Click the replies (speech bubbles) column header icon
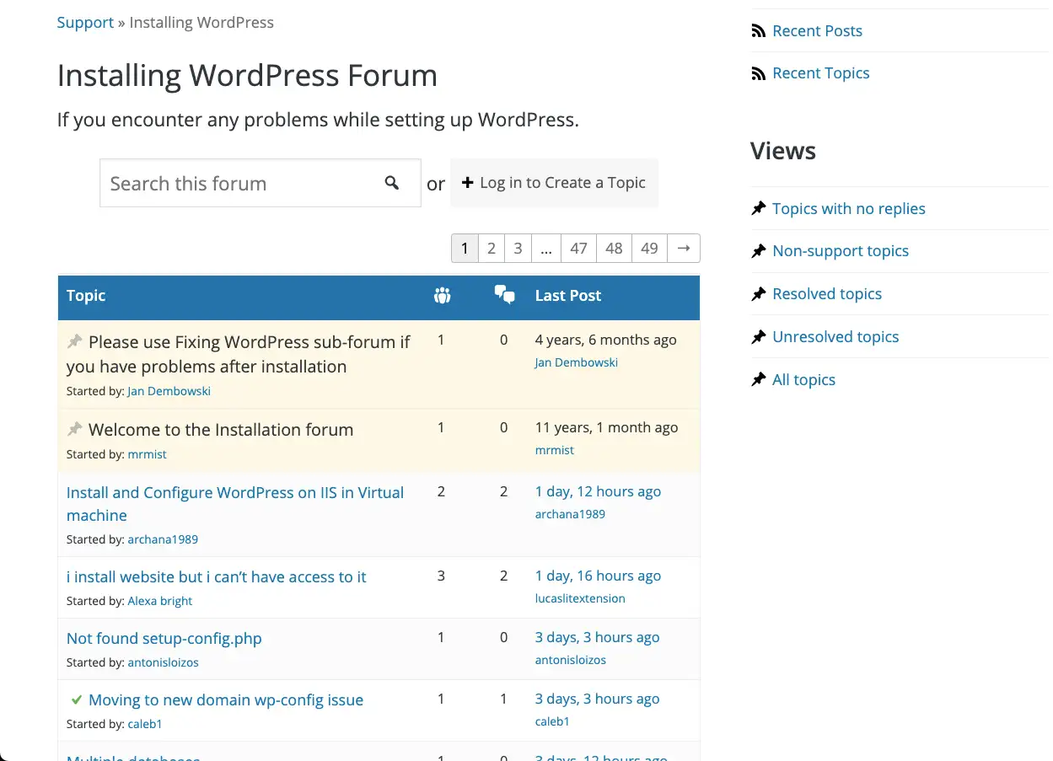This screenshot has width=1053, height=761. [504, 295]
